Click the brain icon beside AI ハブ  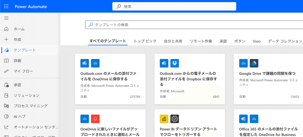7,117
